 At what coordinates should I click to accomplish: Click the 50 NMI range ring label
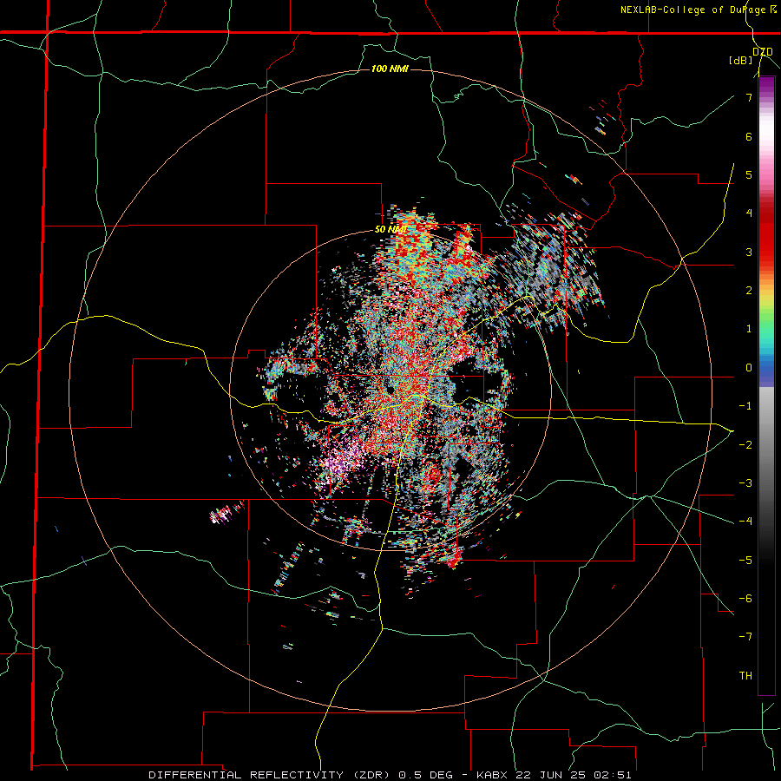[x=391, y=229]
